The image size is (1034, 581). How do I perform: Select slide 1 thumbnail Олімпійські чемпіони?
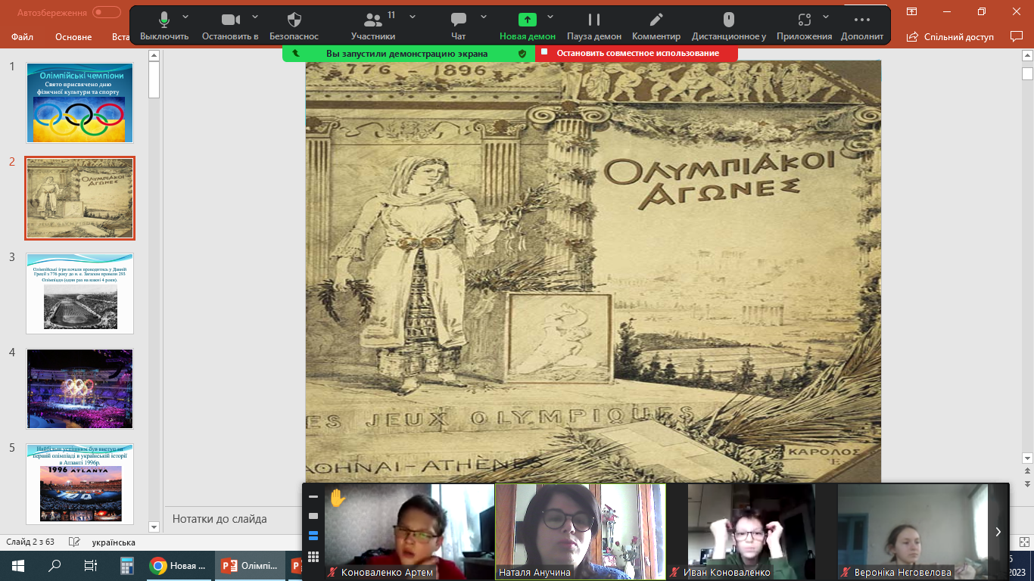coord(79,103)
